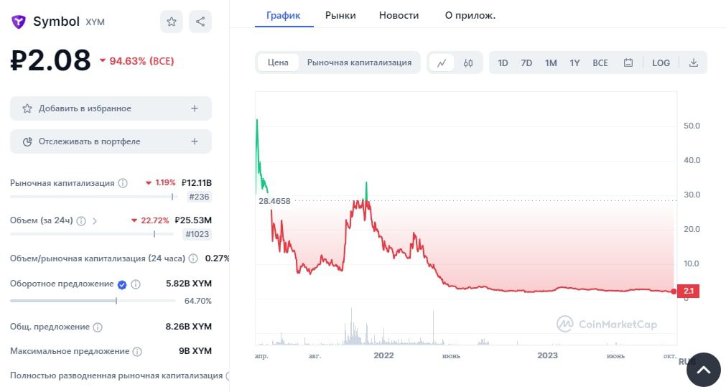Open the Новости tab
726x392 pixels.
(399, 15)
